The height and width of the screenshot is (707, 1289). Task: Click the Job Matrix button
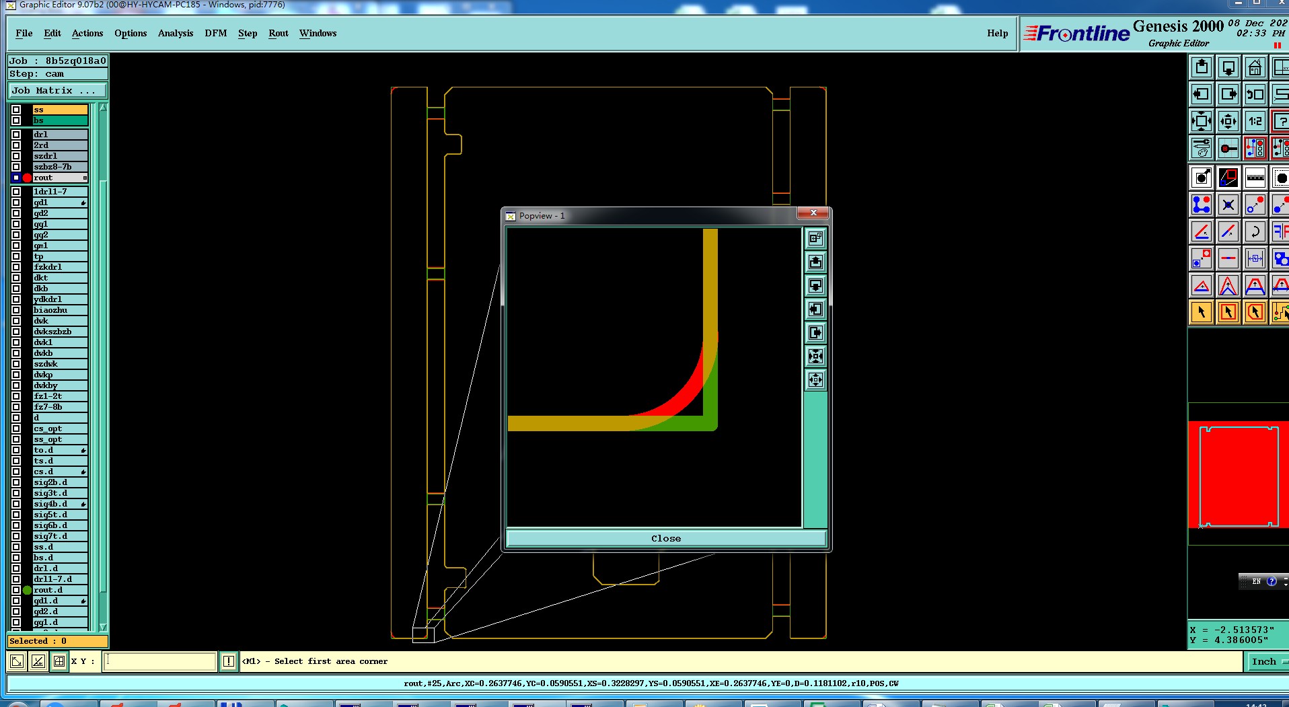tap(57, 90)
